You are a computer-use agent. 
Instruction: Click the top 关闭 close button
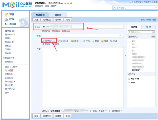tap(68, 20)
